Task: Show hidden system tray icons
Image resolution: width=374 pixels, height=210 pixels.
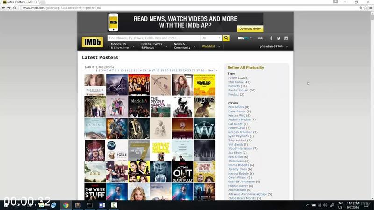Action: pyautogui.click(x=308, y=205)
